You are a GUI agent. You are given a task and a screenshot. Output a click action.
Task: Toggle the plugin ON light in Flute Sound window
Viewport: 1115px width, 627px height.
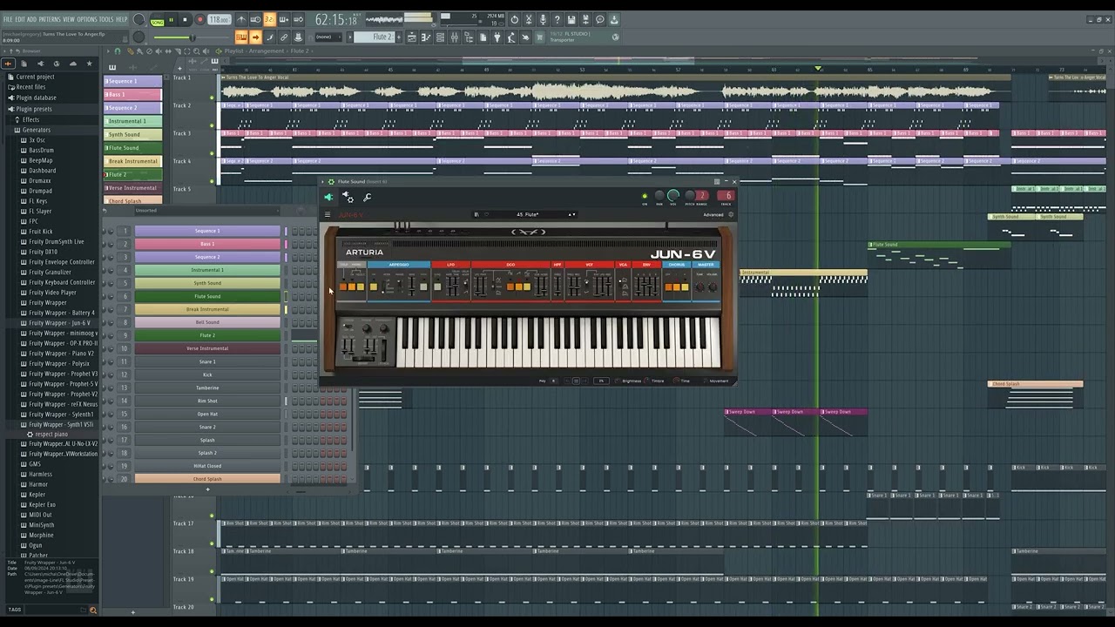pos(645,196)
